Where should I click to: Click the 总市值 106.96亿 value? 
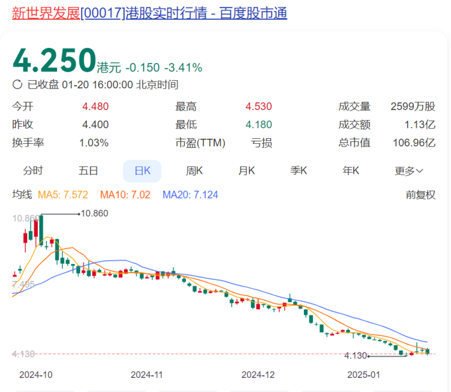pos(414,143)
